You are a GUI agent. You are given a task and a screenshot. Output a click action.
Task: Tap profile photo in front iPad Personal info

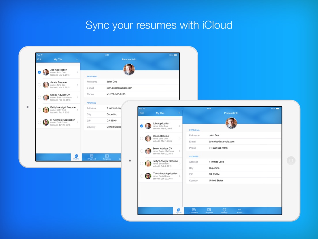(231, 123)
